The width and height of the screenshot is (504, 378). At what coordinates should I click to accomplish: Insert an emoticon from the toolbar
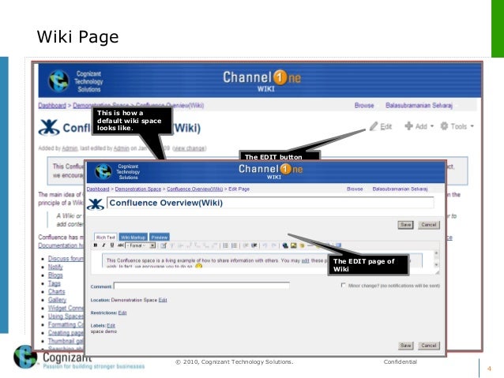coord(302,245)
